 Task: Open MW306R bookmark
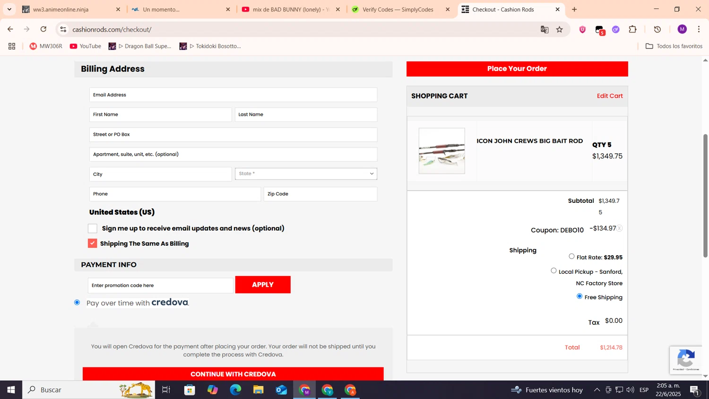tap(46, 46)
